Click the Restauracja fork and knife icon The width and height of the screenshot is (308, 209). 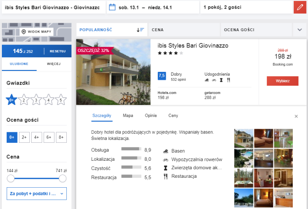166,176
